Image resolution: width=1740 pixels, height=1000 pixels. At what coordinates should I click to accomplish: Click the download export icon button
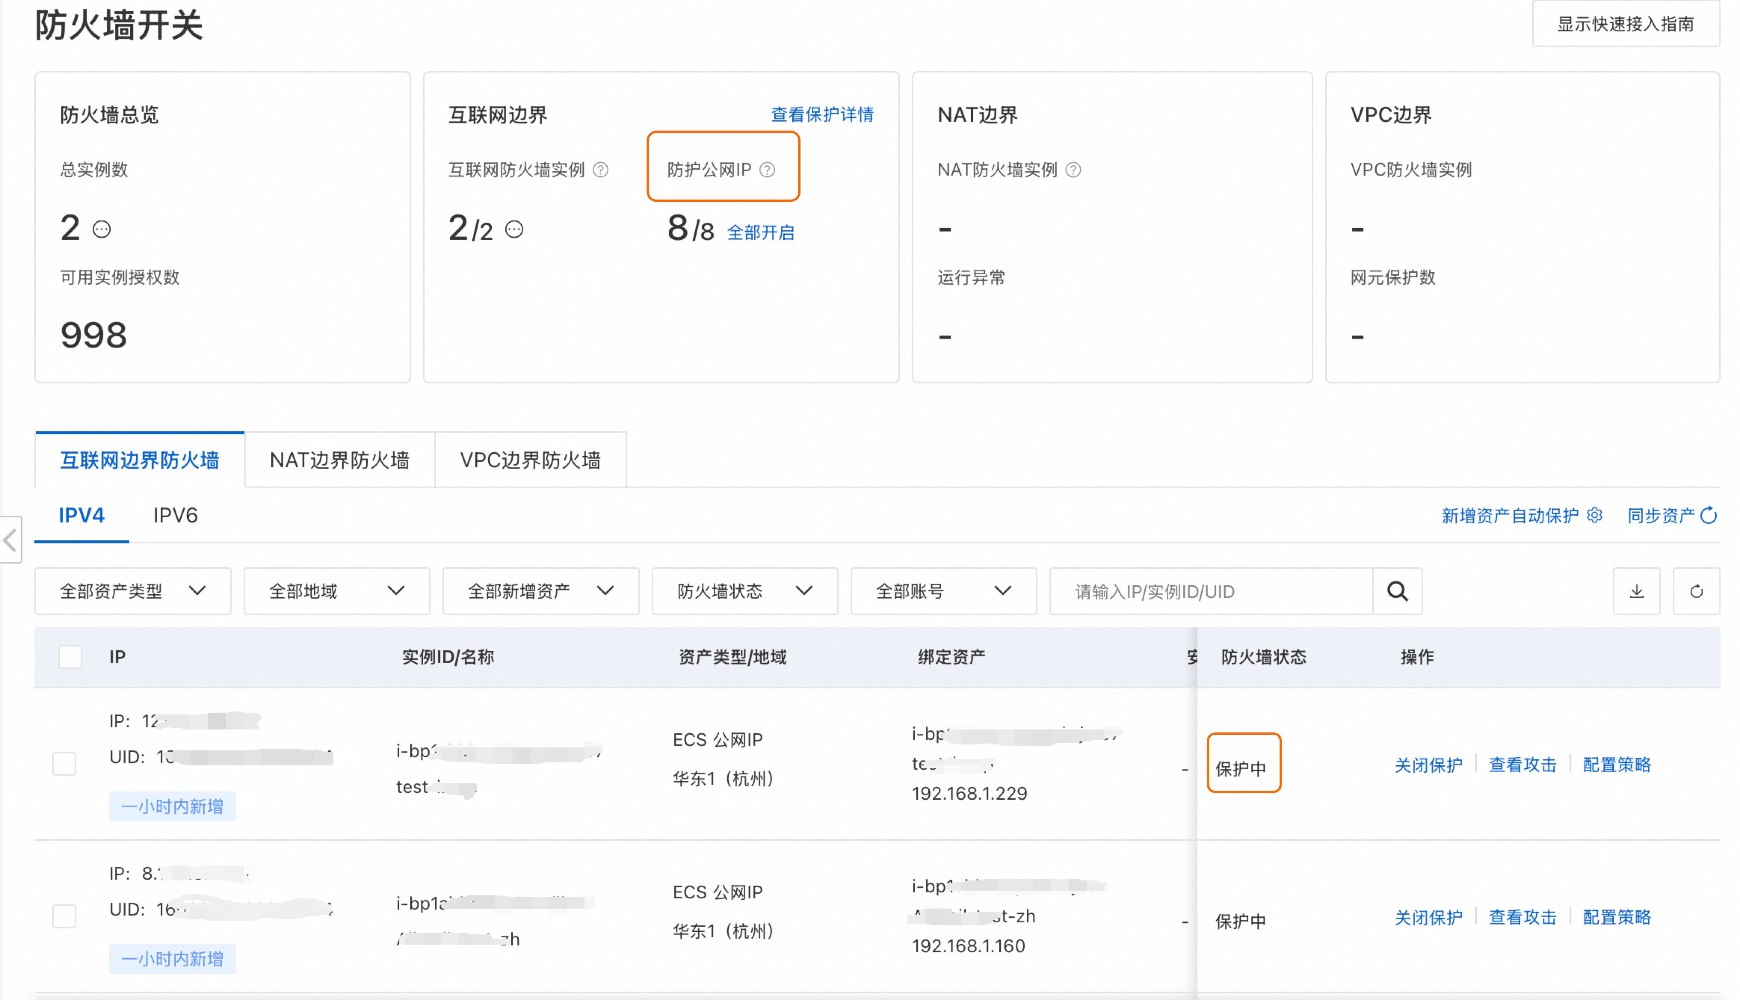1636,591
